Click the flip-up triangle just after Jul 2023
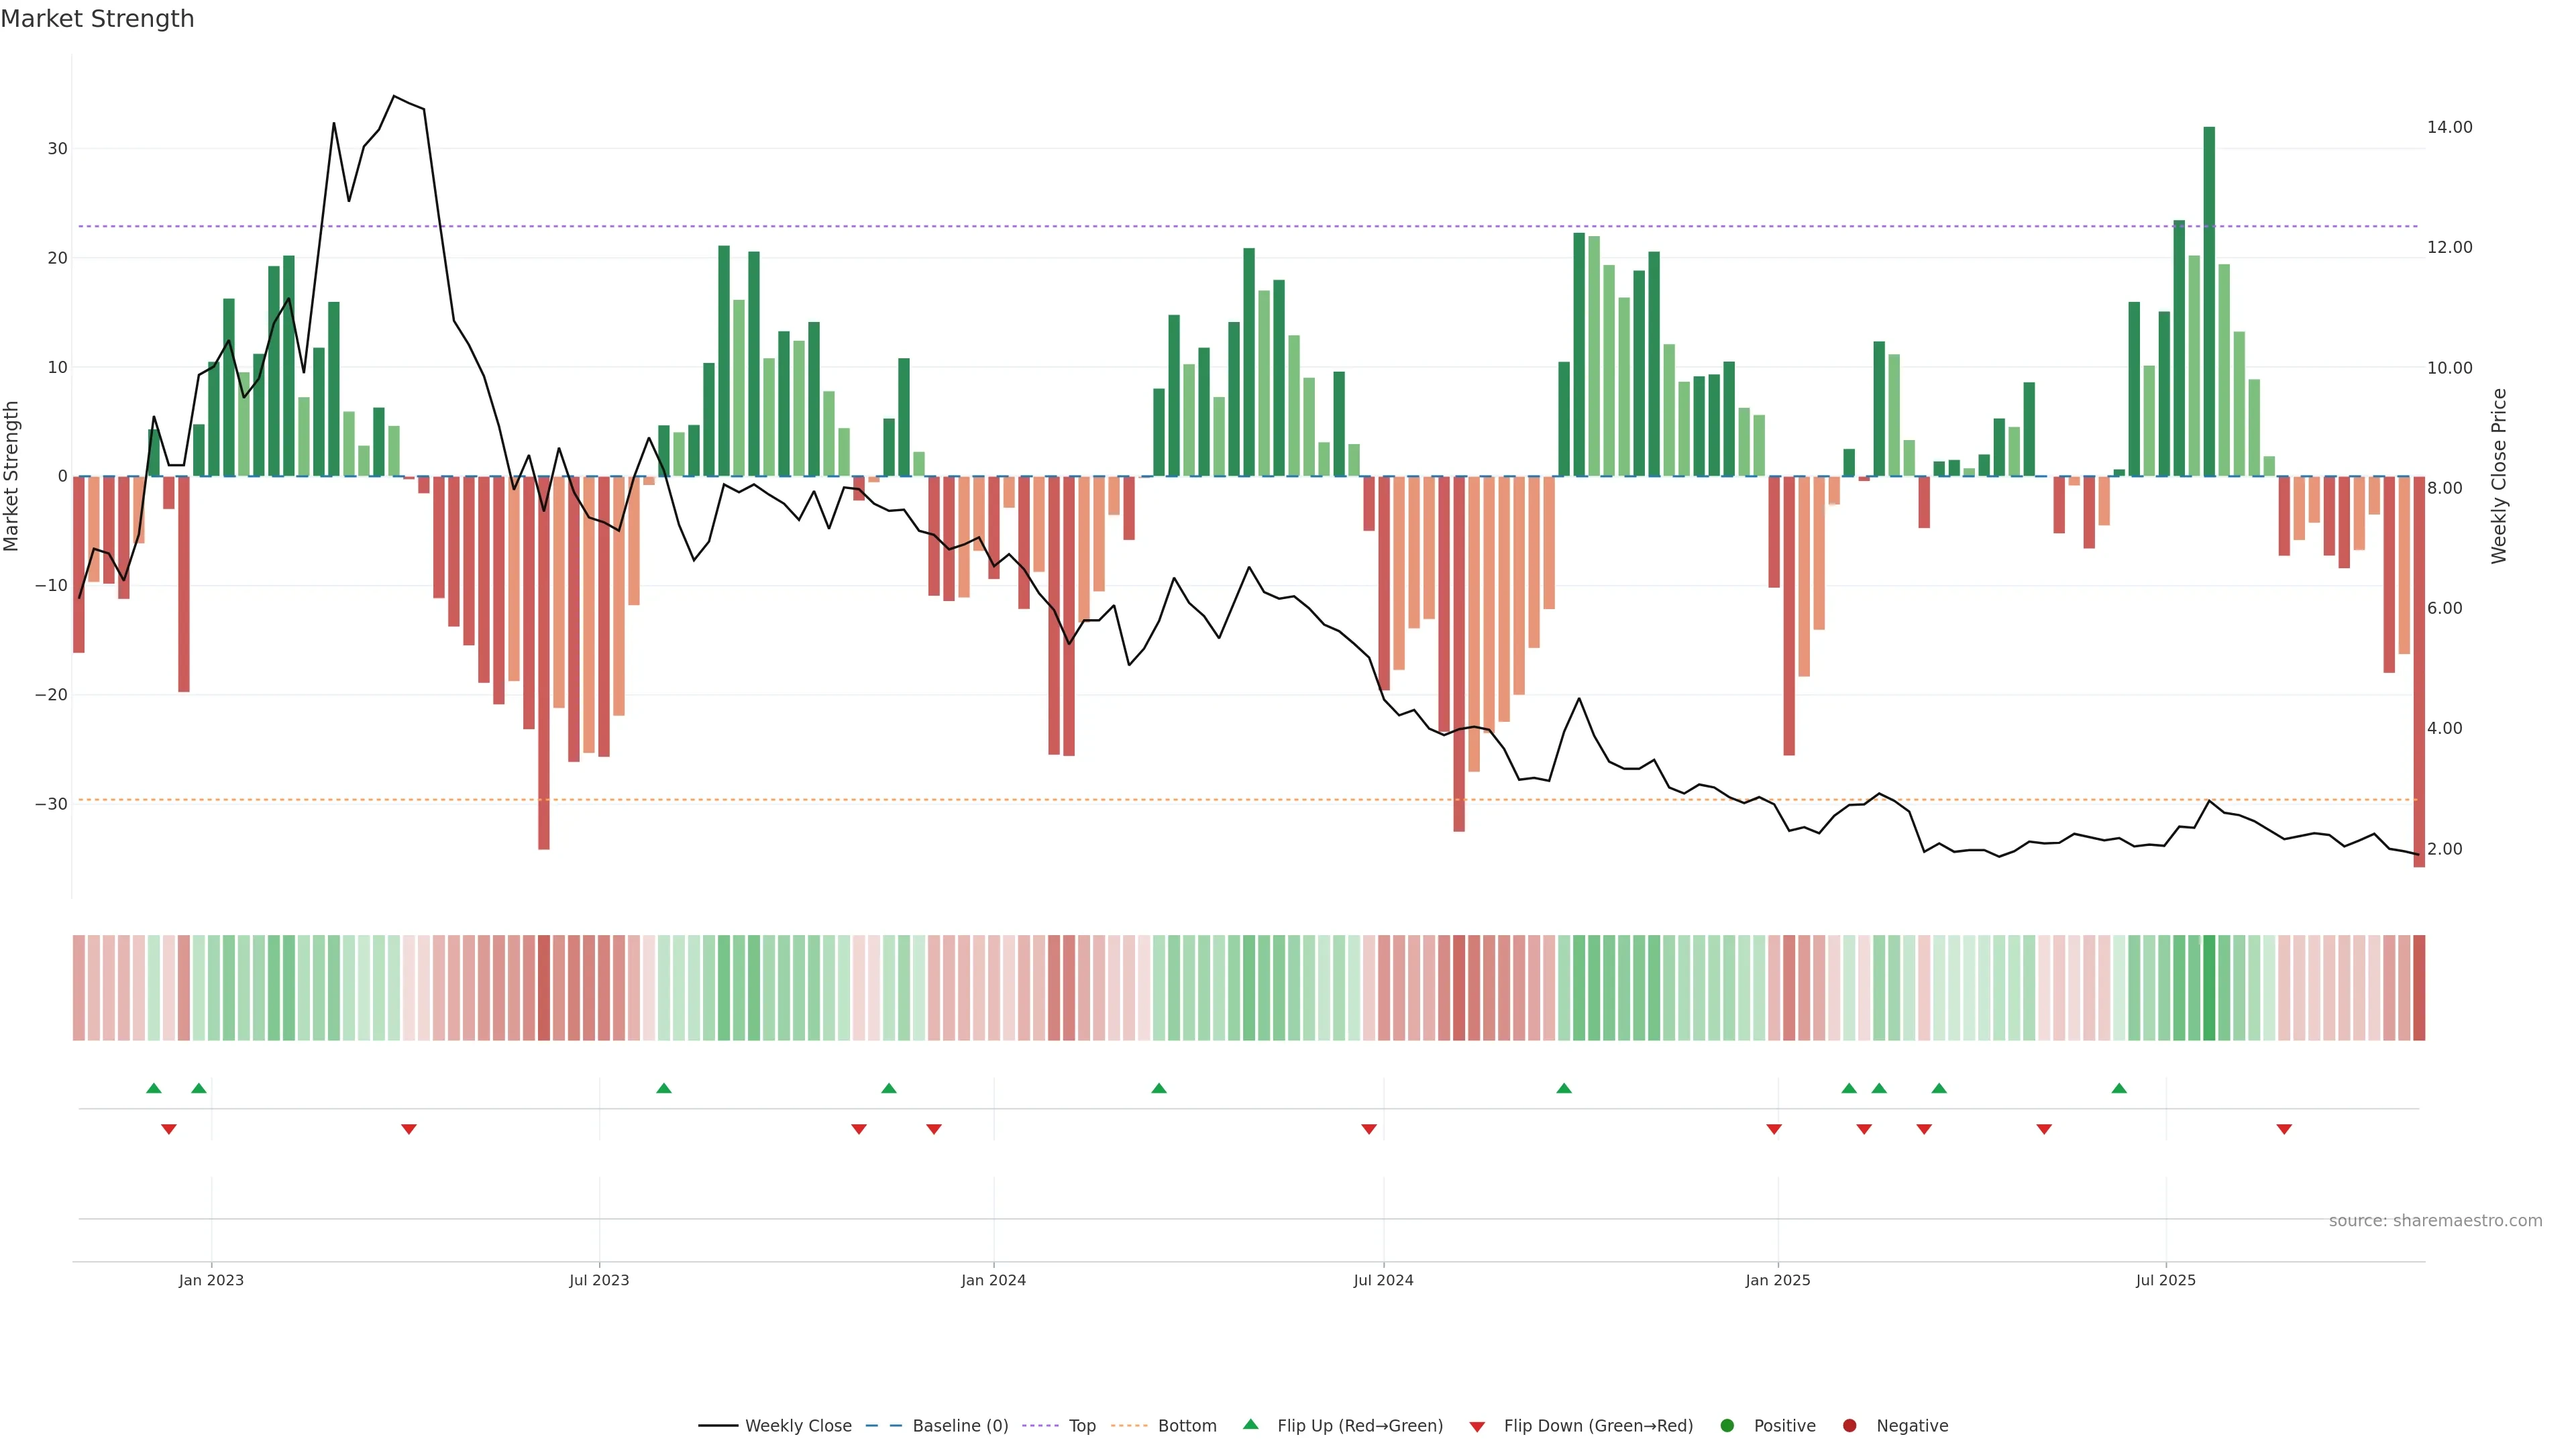The width and height of the screenshot is (2576, 1449). pos(664,1088)
